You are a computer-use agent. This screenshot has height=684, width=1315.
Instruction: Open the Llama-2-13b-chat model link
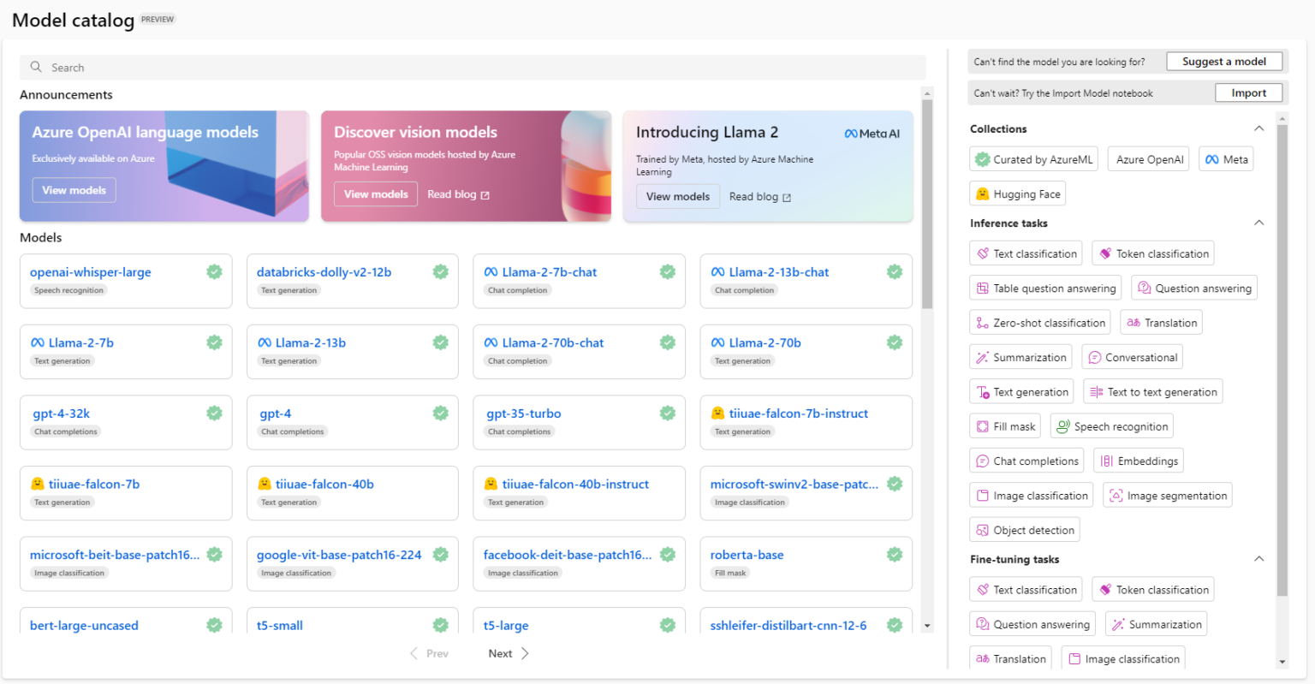click(x=780, y=271)
